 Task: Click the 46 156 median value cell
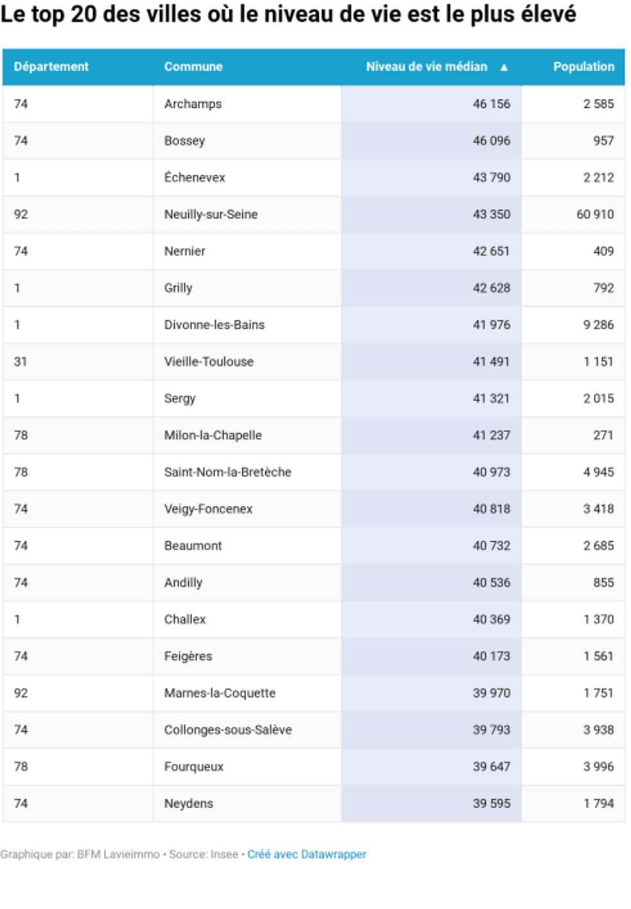[491, 104]
